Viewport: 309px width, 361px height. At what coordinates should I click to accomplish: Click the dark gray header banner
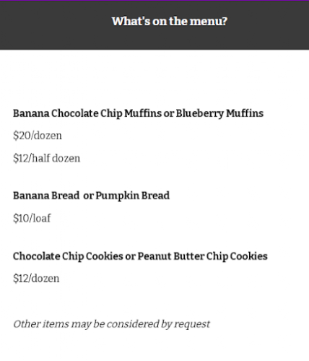point(154,25)
